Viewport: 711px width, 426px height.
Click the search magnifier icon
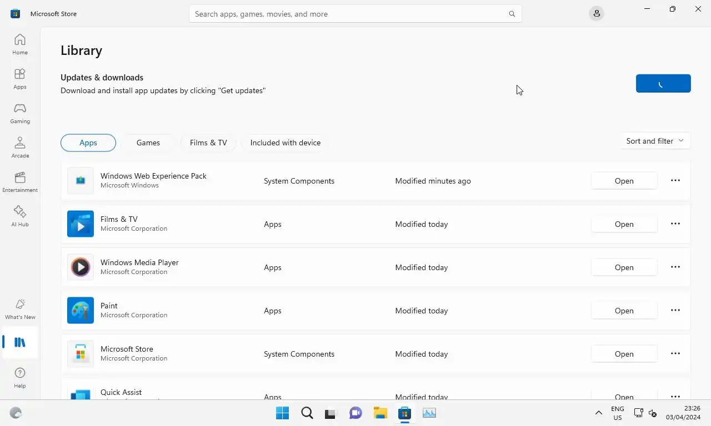point(512,14)
